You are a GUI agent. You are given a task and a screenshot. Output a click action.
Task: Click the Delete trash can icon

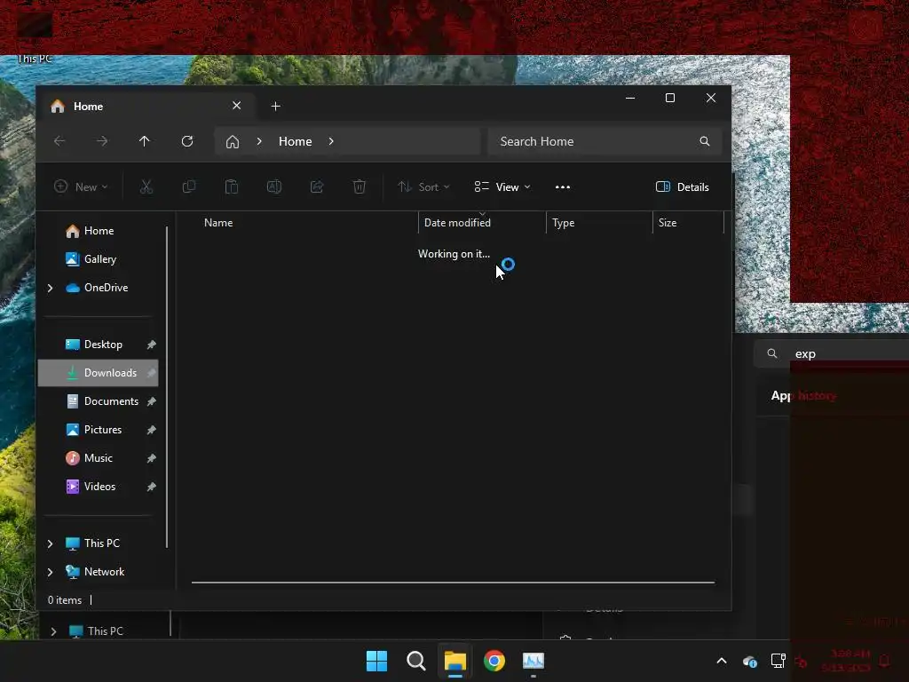(x=360, y=186)
